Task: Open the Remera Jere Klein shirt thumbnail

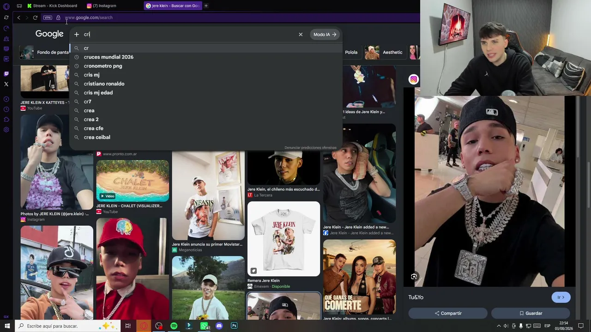Action: point(283,239)
